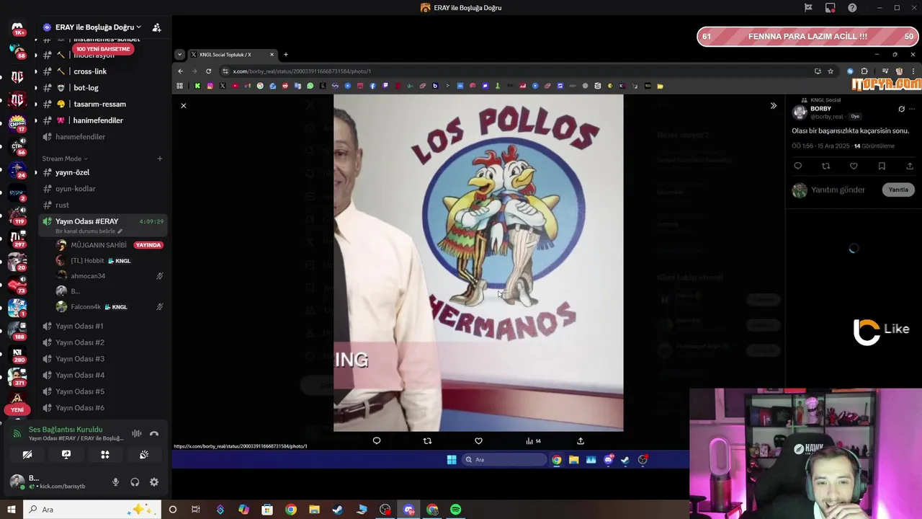Edit the channel status pencil
This screenshot has height=519, width=922.
click(120, 231)
